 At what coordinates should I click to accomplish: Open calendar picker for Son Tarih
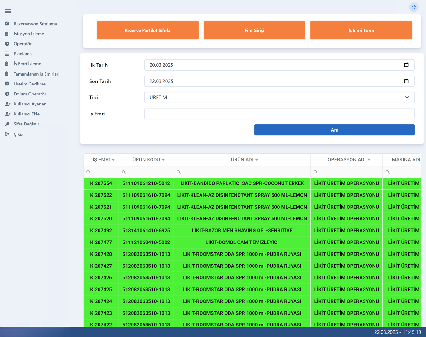point(406,81)
